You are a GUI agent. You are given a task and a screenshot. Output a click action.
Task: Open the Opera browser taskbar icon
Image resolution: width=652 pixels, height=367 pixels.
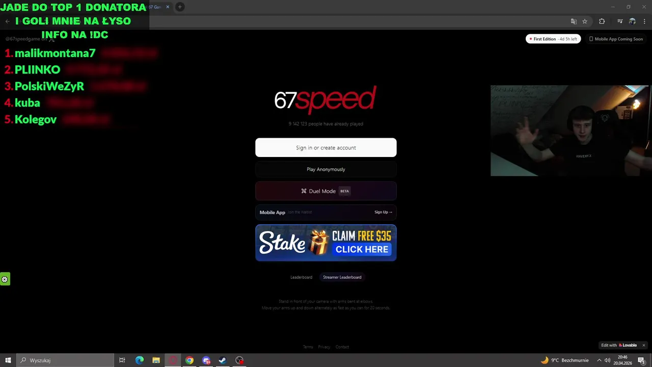point(173,360)
